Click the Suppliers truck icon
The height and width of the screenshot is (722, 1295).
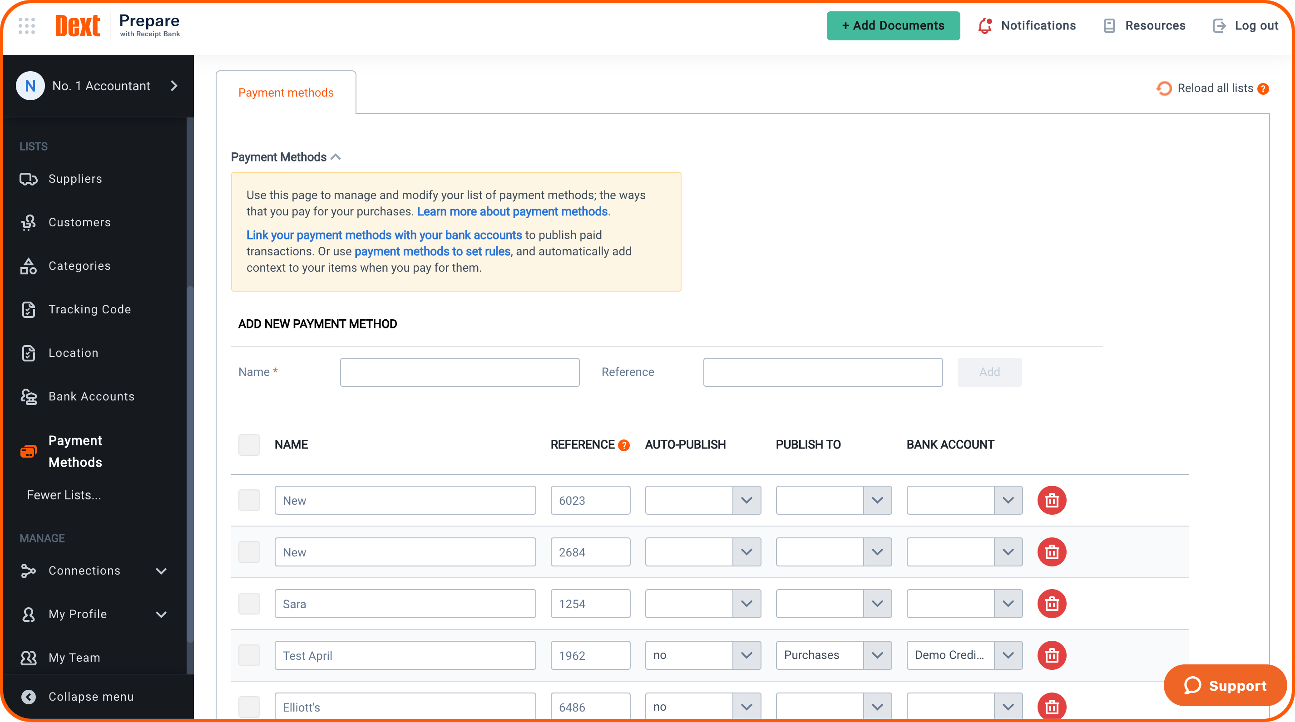point(28,179)
